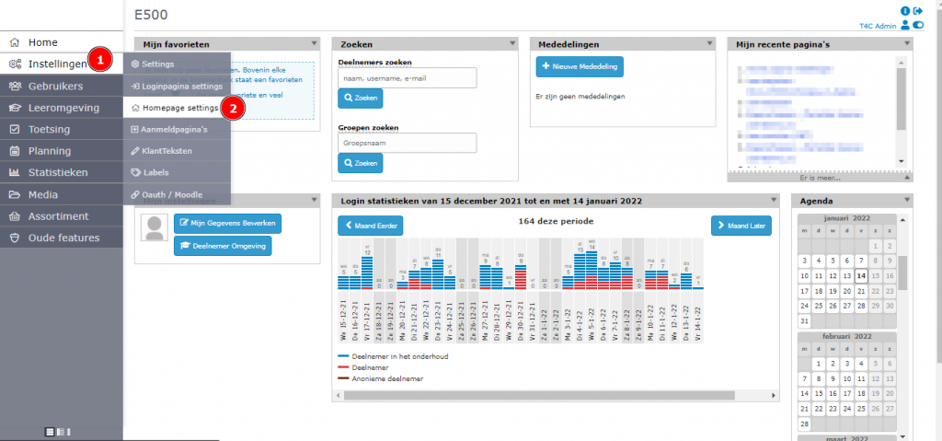Screen dimensions: 942x441
Task: Click the Nieuwe Mededeling button
Action: (580, 66)
